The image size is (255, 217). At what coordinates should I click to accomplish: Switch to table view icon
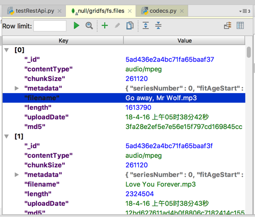[240, 26]
